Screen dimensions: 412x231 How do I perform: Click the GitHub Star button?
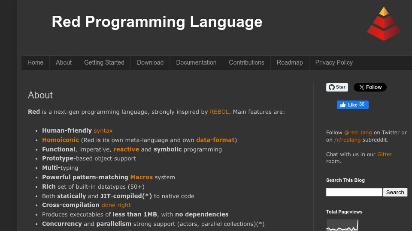[x=337, y=87]
